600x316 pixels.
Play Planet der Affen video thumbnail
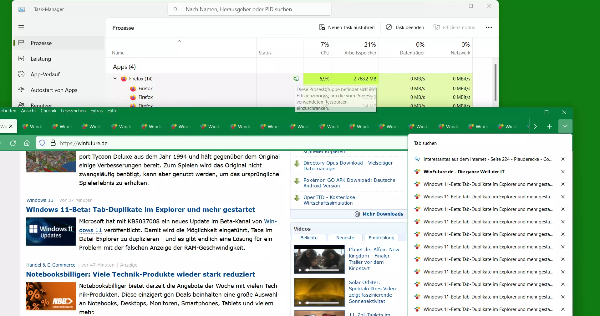[x=319, y=259]
